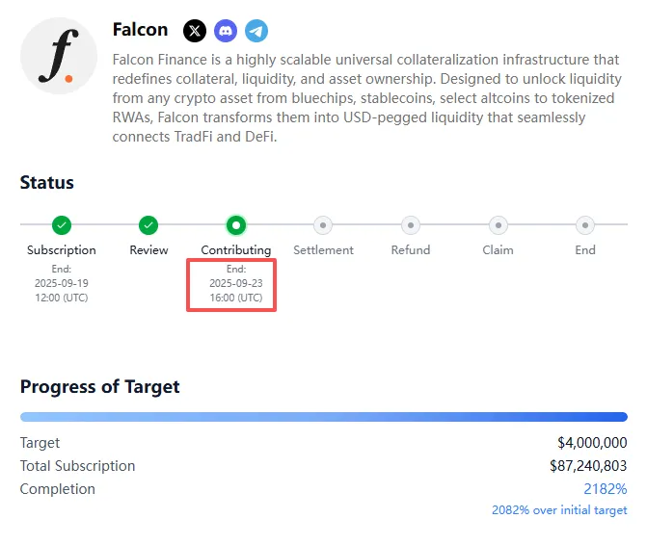The image size is (647, 545).
Task: Click the green Subscription checkmark step icon
Action: [62, 225]
